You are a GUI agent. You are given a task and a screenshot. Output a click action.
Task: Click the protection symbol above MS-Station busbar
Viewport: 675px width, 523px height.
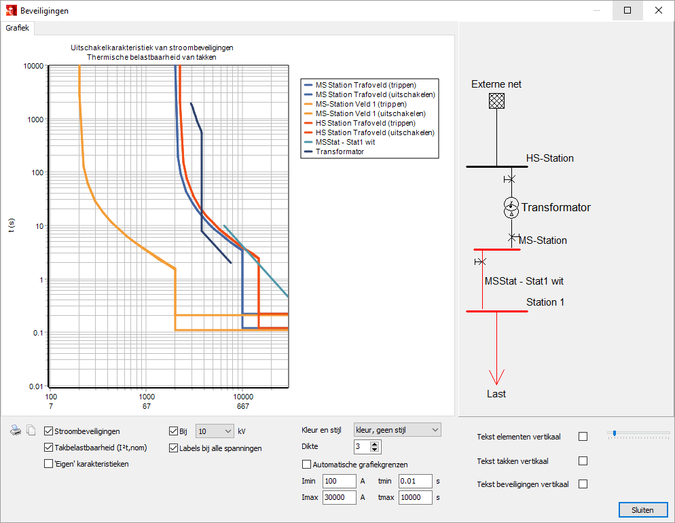[513, 237]
